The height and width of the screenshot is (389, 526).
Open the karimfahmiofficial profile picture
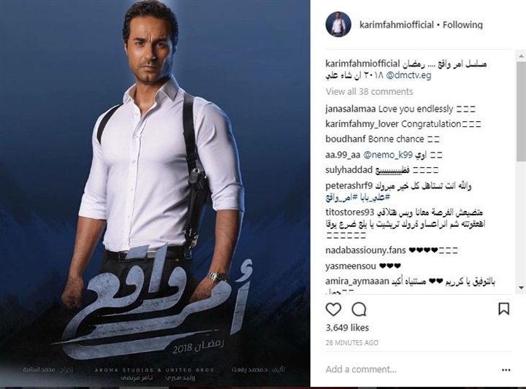(x=338, y=25)
